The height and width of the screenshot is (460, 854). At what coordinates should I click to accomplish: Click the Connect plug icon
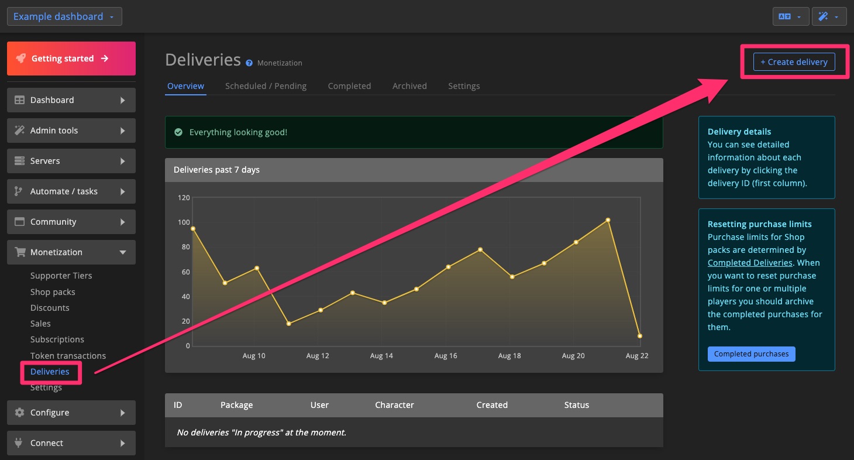pyautogui.click(x=19, y=443)
